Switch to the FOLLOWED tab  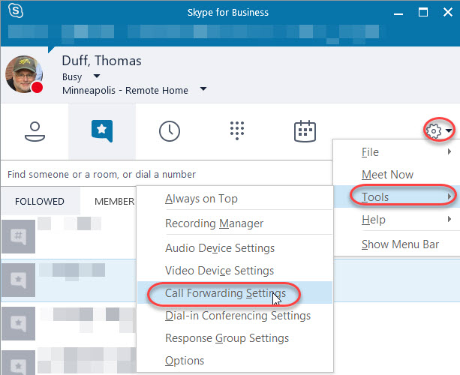(x=40, y=202)
